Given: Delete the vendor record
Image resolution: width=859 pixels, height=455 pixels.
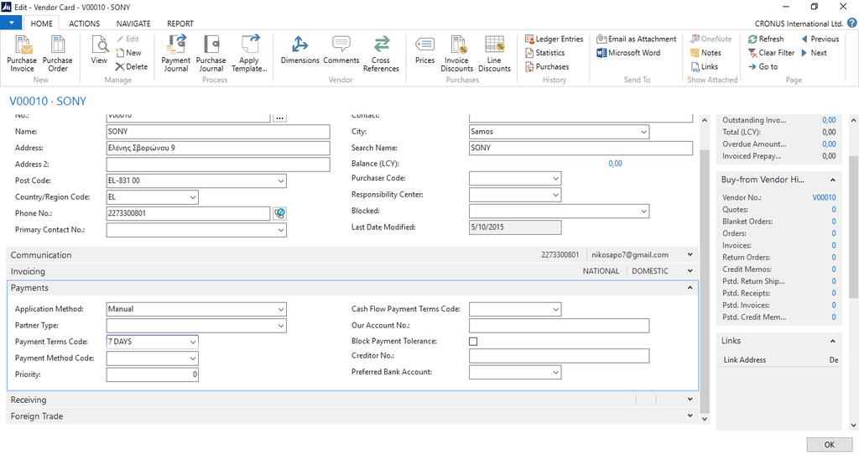Looking at the screenshot, I should click(132, 66).
